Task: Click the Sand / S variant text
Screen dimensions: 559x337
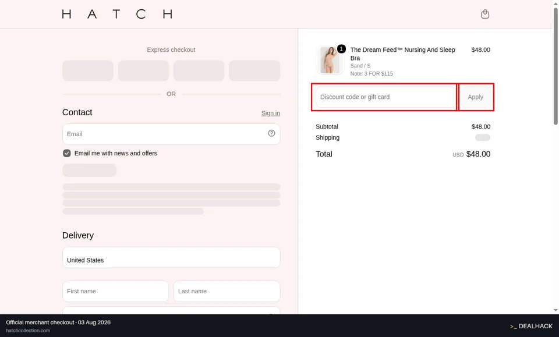Action: coord(360,66)
